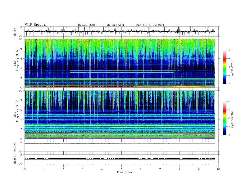Image resolution: width=246 pixels, height=190 pixels.
Task: Click the ch.4 black pulse-bar trace
Action: [120, 159]
